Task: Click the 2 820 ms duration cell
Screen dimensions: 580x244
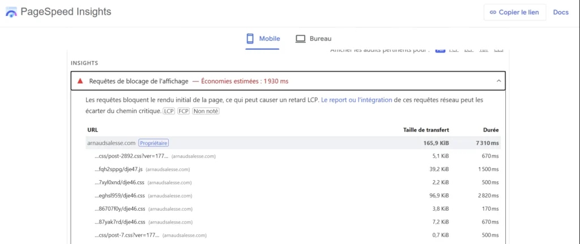Action: [488, 196]
